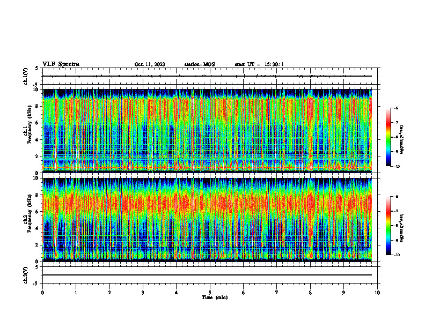Click the "ch.3(V)" waveform axis label
Screen dimensions: 425x328
[x=26, y=275]
